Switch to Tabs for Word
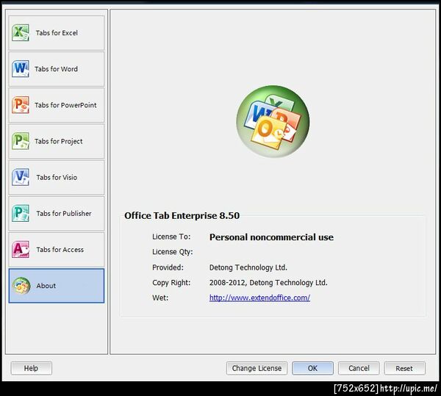 pos(56,69)
